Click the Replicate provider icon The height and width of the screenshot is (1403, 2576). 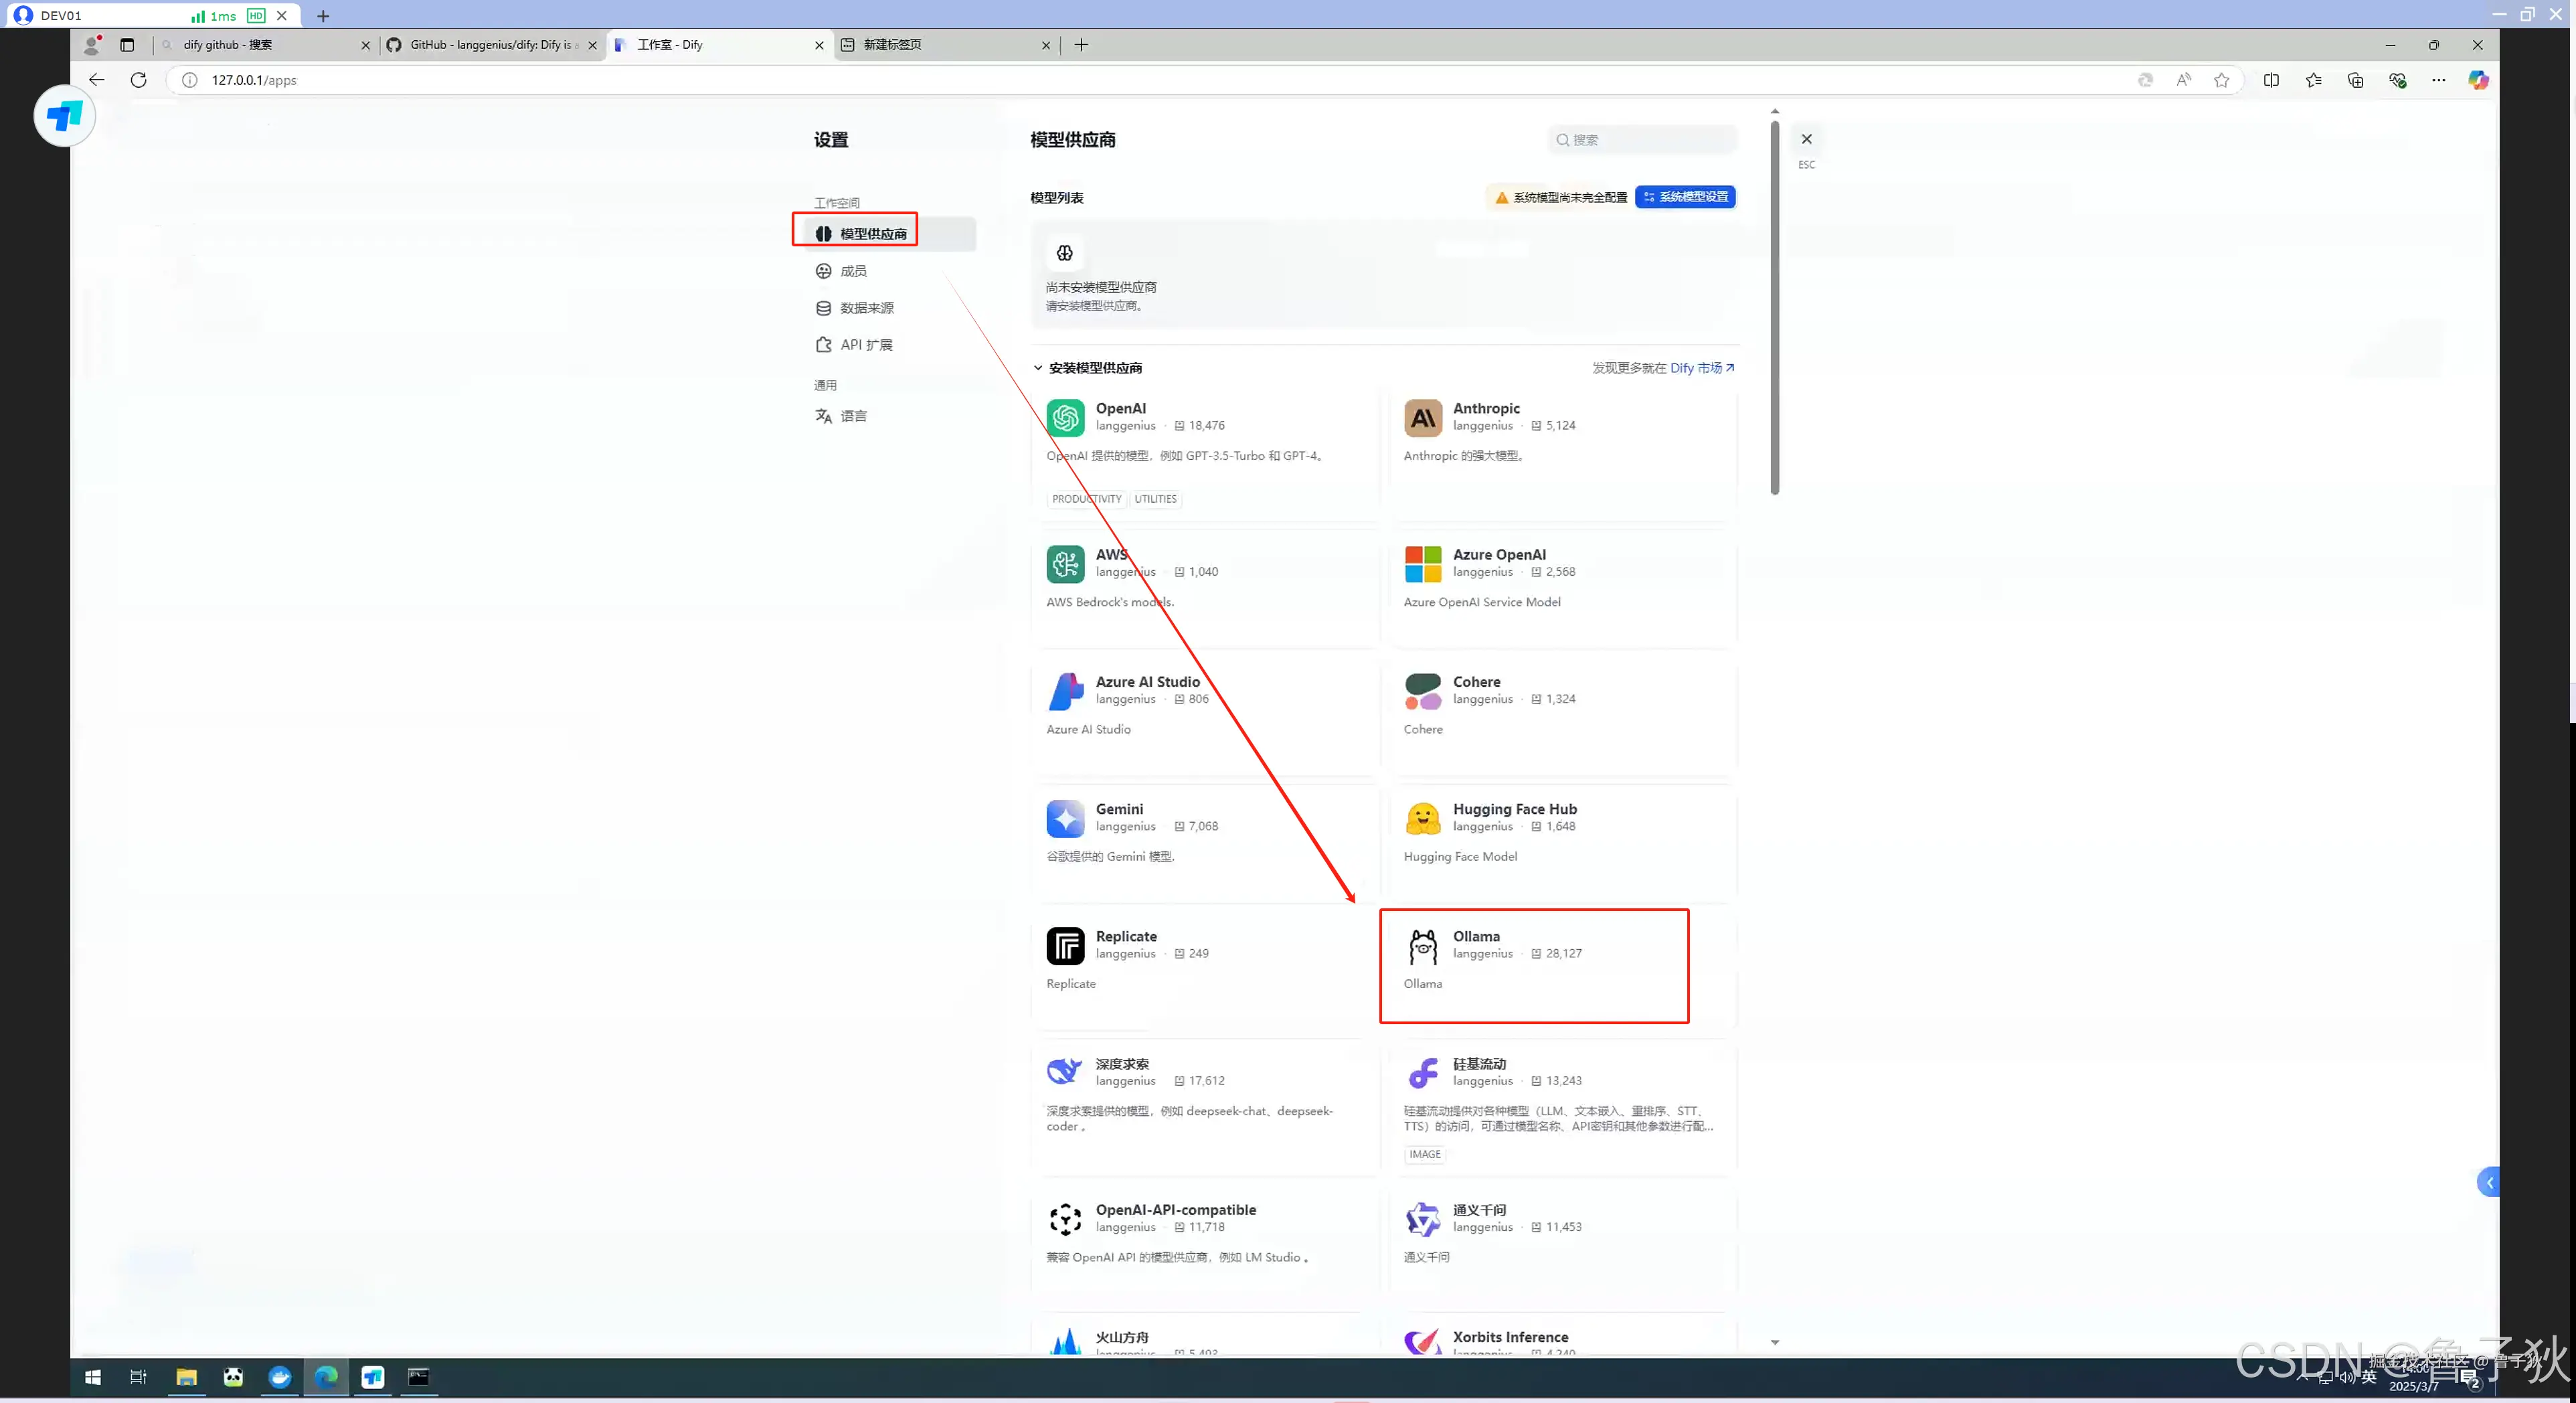point(1065,945)
